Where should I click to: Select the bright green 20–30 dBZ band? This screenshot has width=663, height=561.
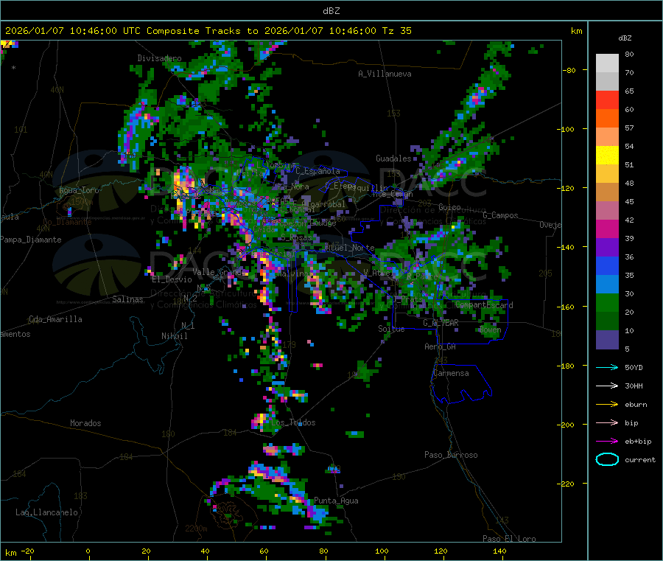tap(607, 302)
